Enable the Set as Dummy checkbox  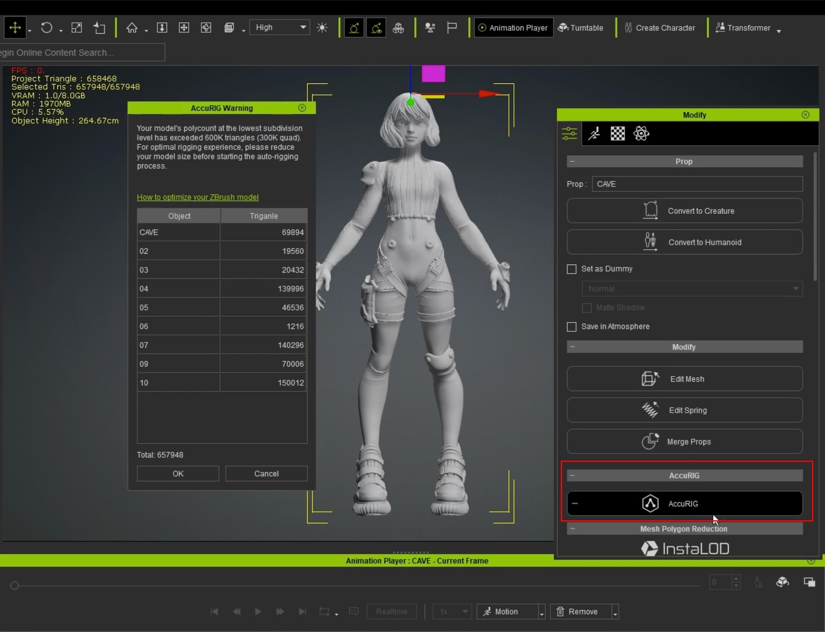point(572,269)
